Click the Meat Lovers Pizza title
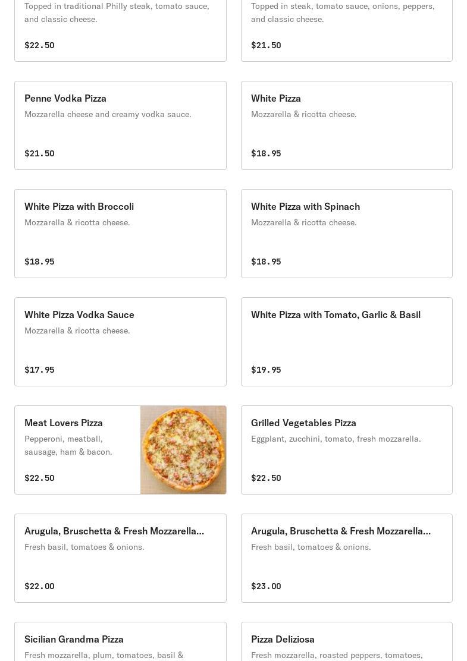Screen dimensions: 467x661 coord(64,423)
